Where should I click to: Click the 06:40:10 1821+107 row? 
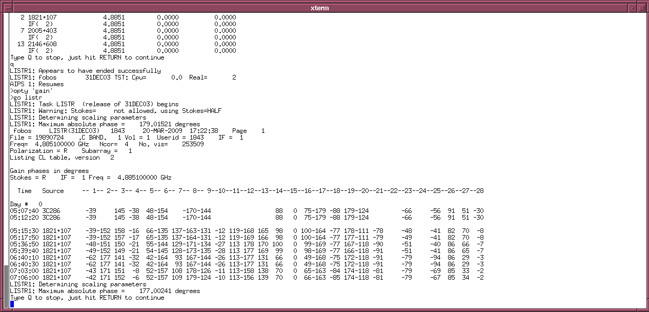(x=247, y=258)
